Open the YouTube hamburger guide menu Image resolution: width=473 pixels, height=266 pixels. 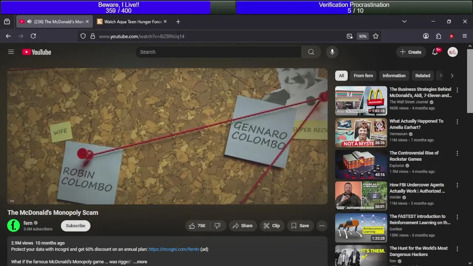[x=11, y=52]
